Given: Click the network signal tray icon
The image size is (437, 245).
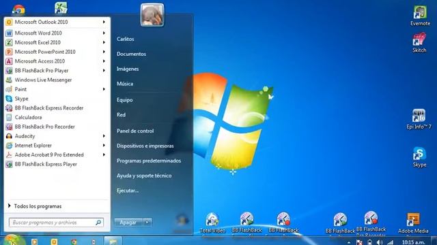Looking at the screenshot, I should click(391, 242).
